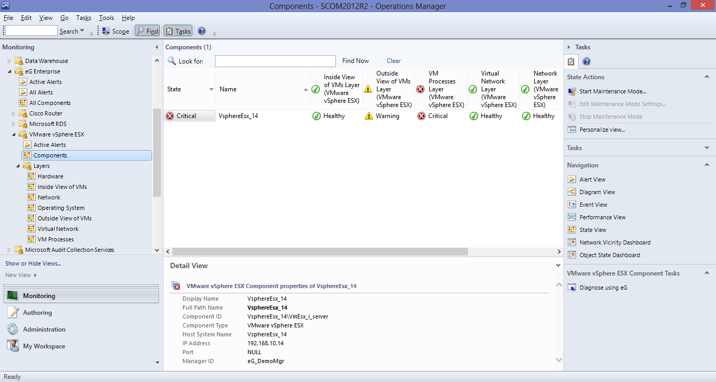Expand the Tasks pane header arrow
The height and width of the screenshot is (382, 716).
click(x=569, y=47)
